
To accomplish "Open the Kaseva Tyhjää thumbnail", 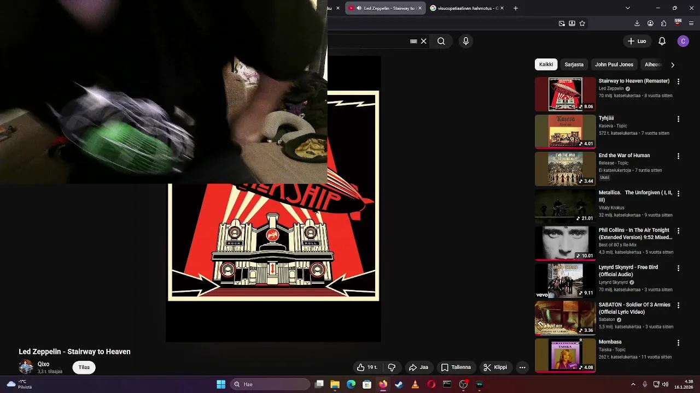I will pos(565,131).
